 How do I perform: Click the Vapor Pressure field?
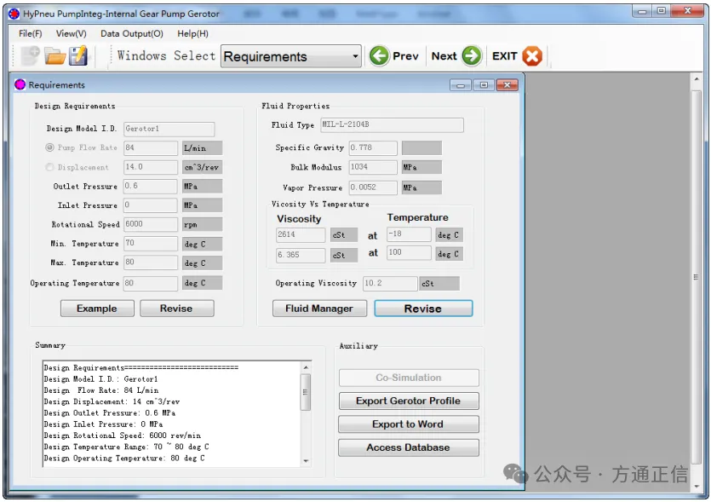coord(373,188)
